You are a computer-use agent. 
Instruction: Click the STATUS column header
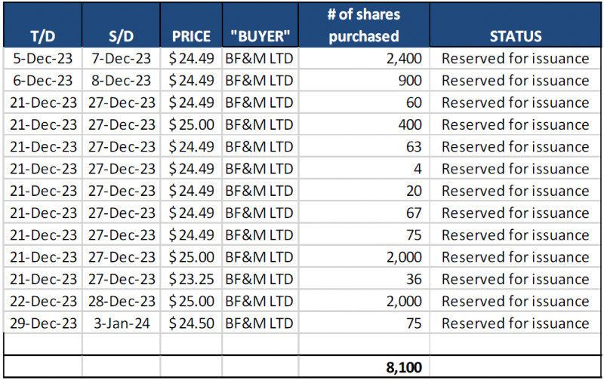[x=516, y=36]
